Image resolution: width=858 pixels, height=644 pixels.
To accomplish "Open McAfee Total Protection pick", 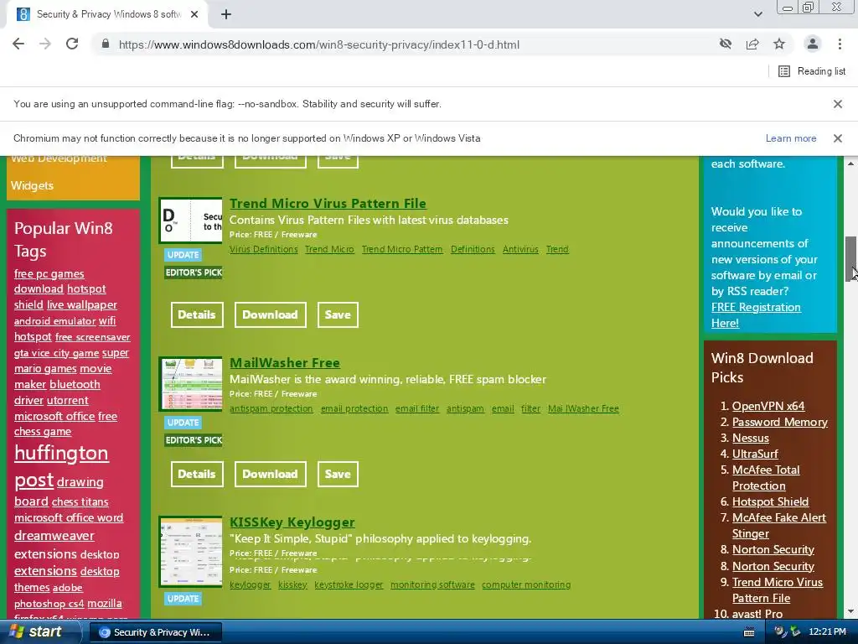I will 766,477.
